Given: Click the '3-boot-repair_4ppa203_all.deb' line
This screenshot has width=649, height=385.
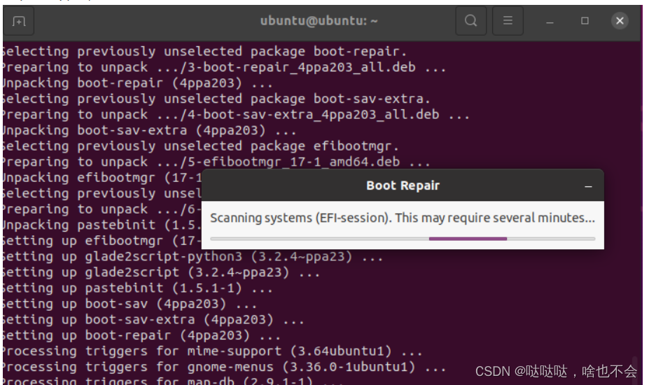Looking at the screenshot, I should pos(223,67).
